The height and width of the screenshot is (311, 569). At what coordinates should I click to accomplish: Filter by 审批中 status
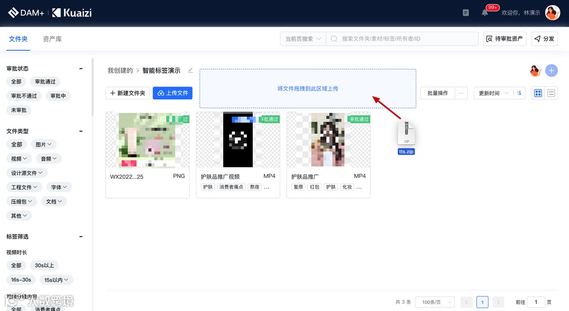tap(58, 96)
